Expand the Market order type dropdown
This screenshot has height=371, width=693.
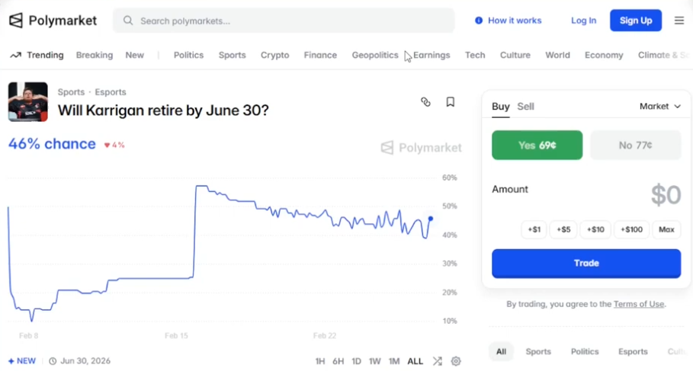tap(660, 107)
